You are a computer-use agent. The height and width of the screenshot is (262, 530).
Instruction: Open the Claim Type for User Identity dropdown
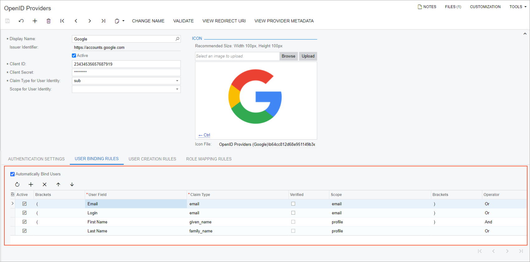click(x=177, y=81)
